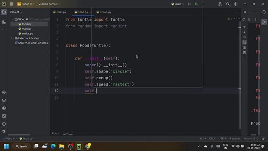Open the Layers/Services tool window icon
Image resolution: width=268 pixels, height=151 pixels.
(x=4, y=100)
